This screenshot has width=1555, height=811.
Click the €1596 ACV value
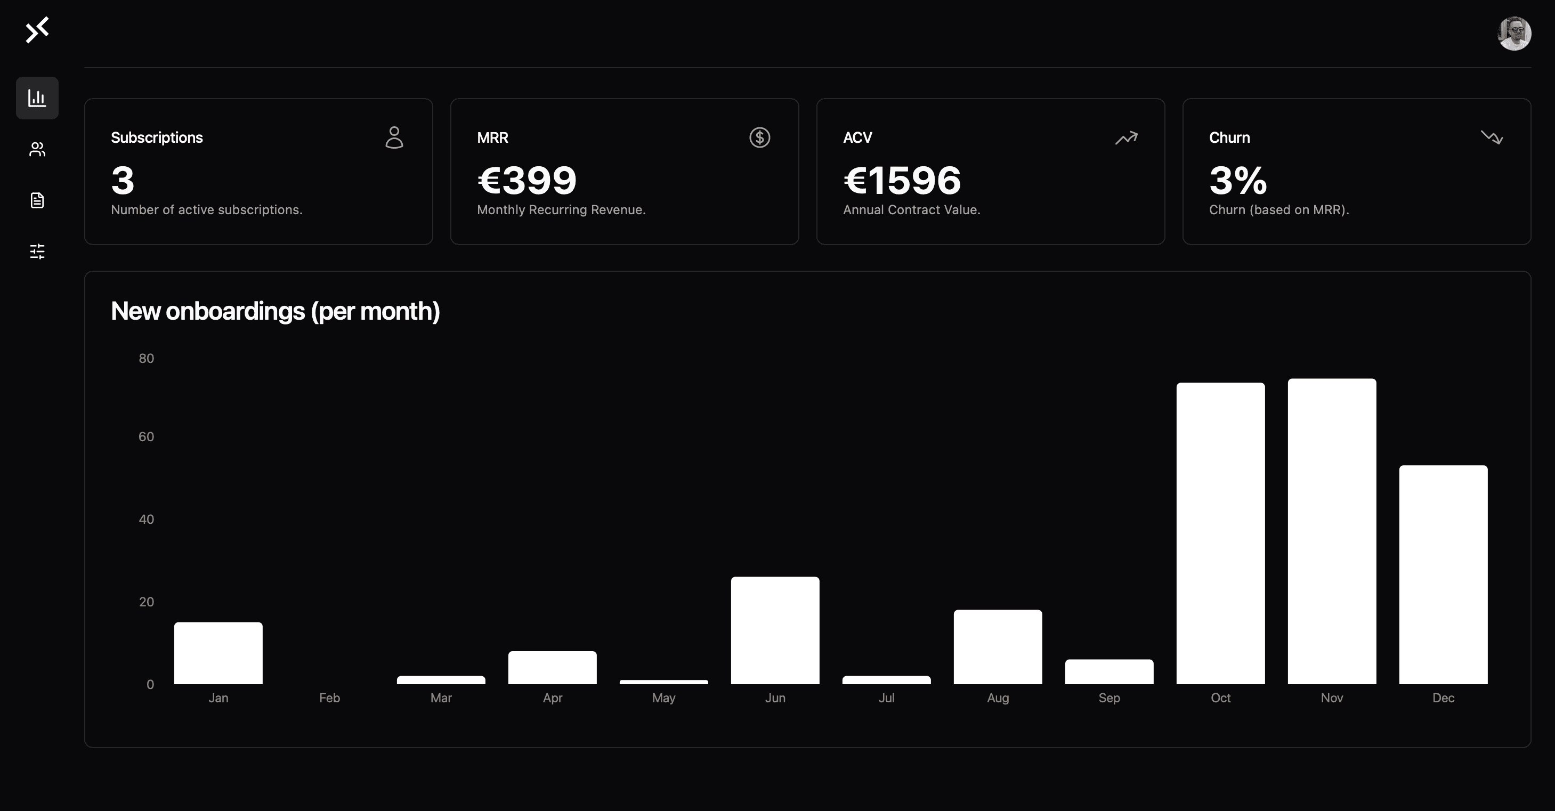902,180
